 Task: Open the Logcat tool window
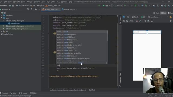click(23, 93)
